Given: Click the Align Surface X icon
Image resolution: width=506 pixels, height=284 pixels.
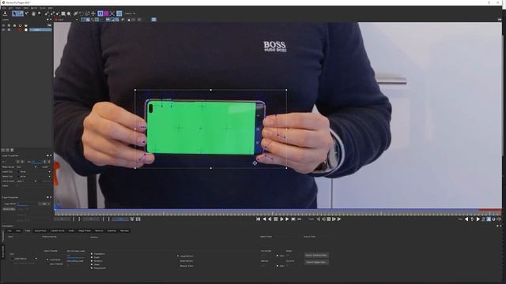Looking at the screenshot, I should 112,13.
